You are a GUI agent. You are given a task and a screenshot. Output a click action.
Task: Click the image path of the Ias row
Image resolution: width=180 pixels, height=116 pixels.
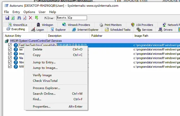click(157, 50)
